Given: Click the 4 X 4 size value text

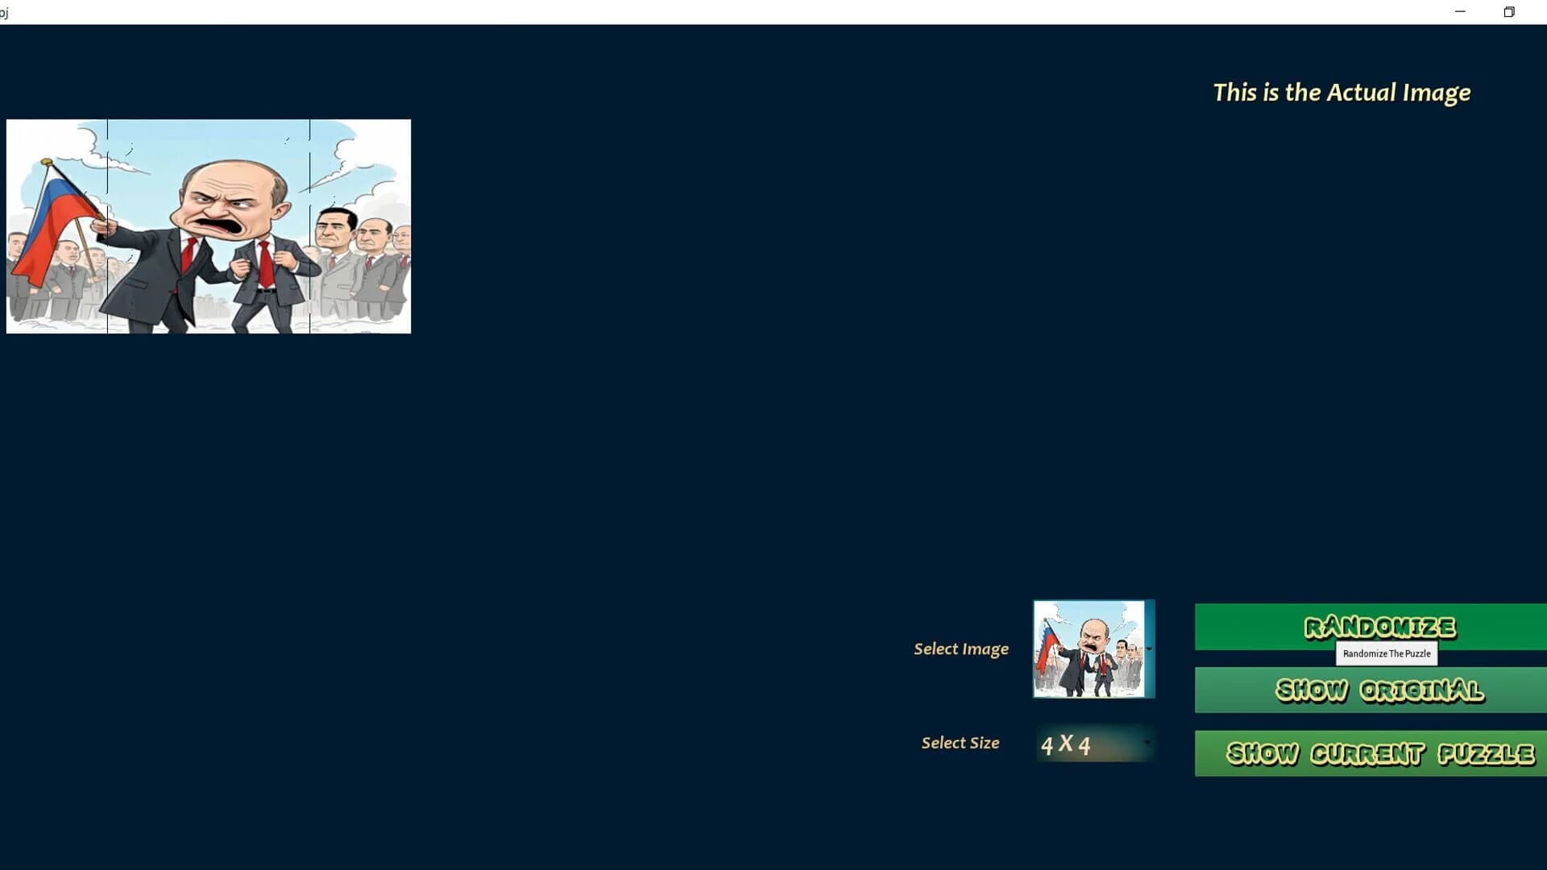Looking at the screenshot, I should pos(1067,744).
